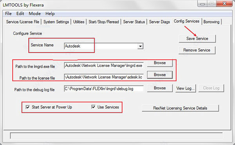Click the Configure Service heading text
This screenshot has height=145, width=235.
click(x=27, y=33)
